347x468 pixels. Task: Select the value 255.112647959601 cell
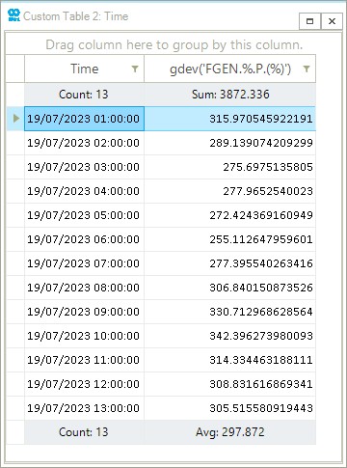click(230, 239)
